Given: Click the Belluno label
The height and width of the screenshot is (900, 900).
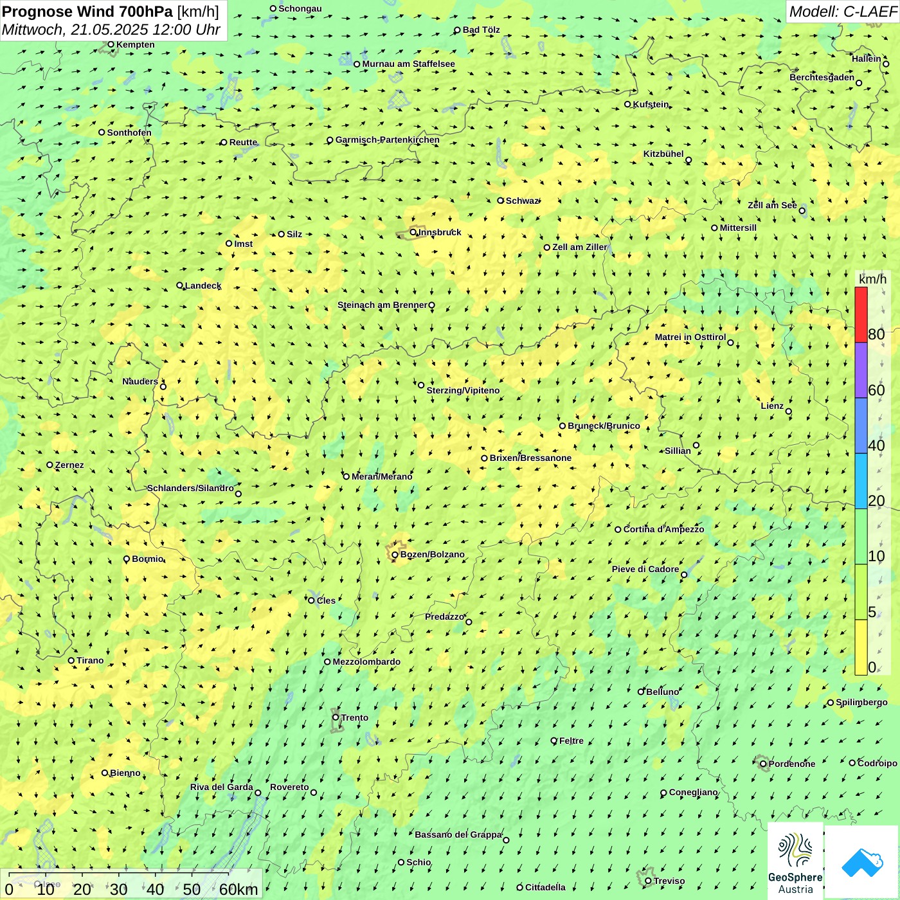Looking at the screenshot, I should click(x=662, y=692).
